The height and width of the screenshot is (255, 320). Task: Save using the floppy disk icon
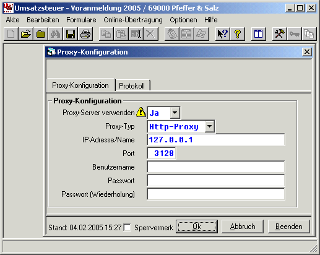(x=71, y=34)
